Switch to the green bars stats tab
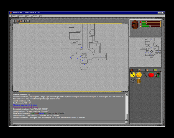 [157, 70]
